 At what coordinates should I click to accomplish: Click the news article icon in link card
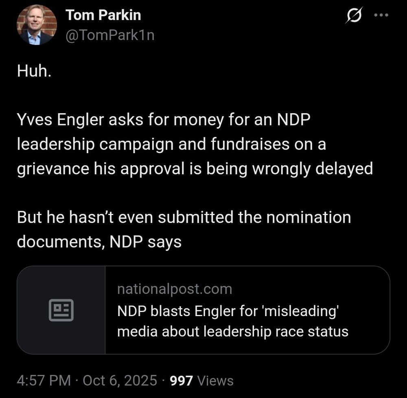click(61, 310)
